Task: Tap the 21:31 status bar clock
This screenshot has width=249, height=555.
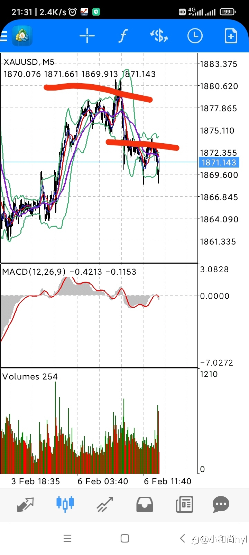Action: pos(22,12)
